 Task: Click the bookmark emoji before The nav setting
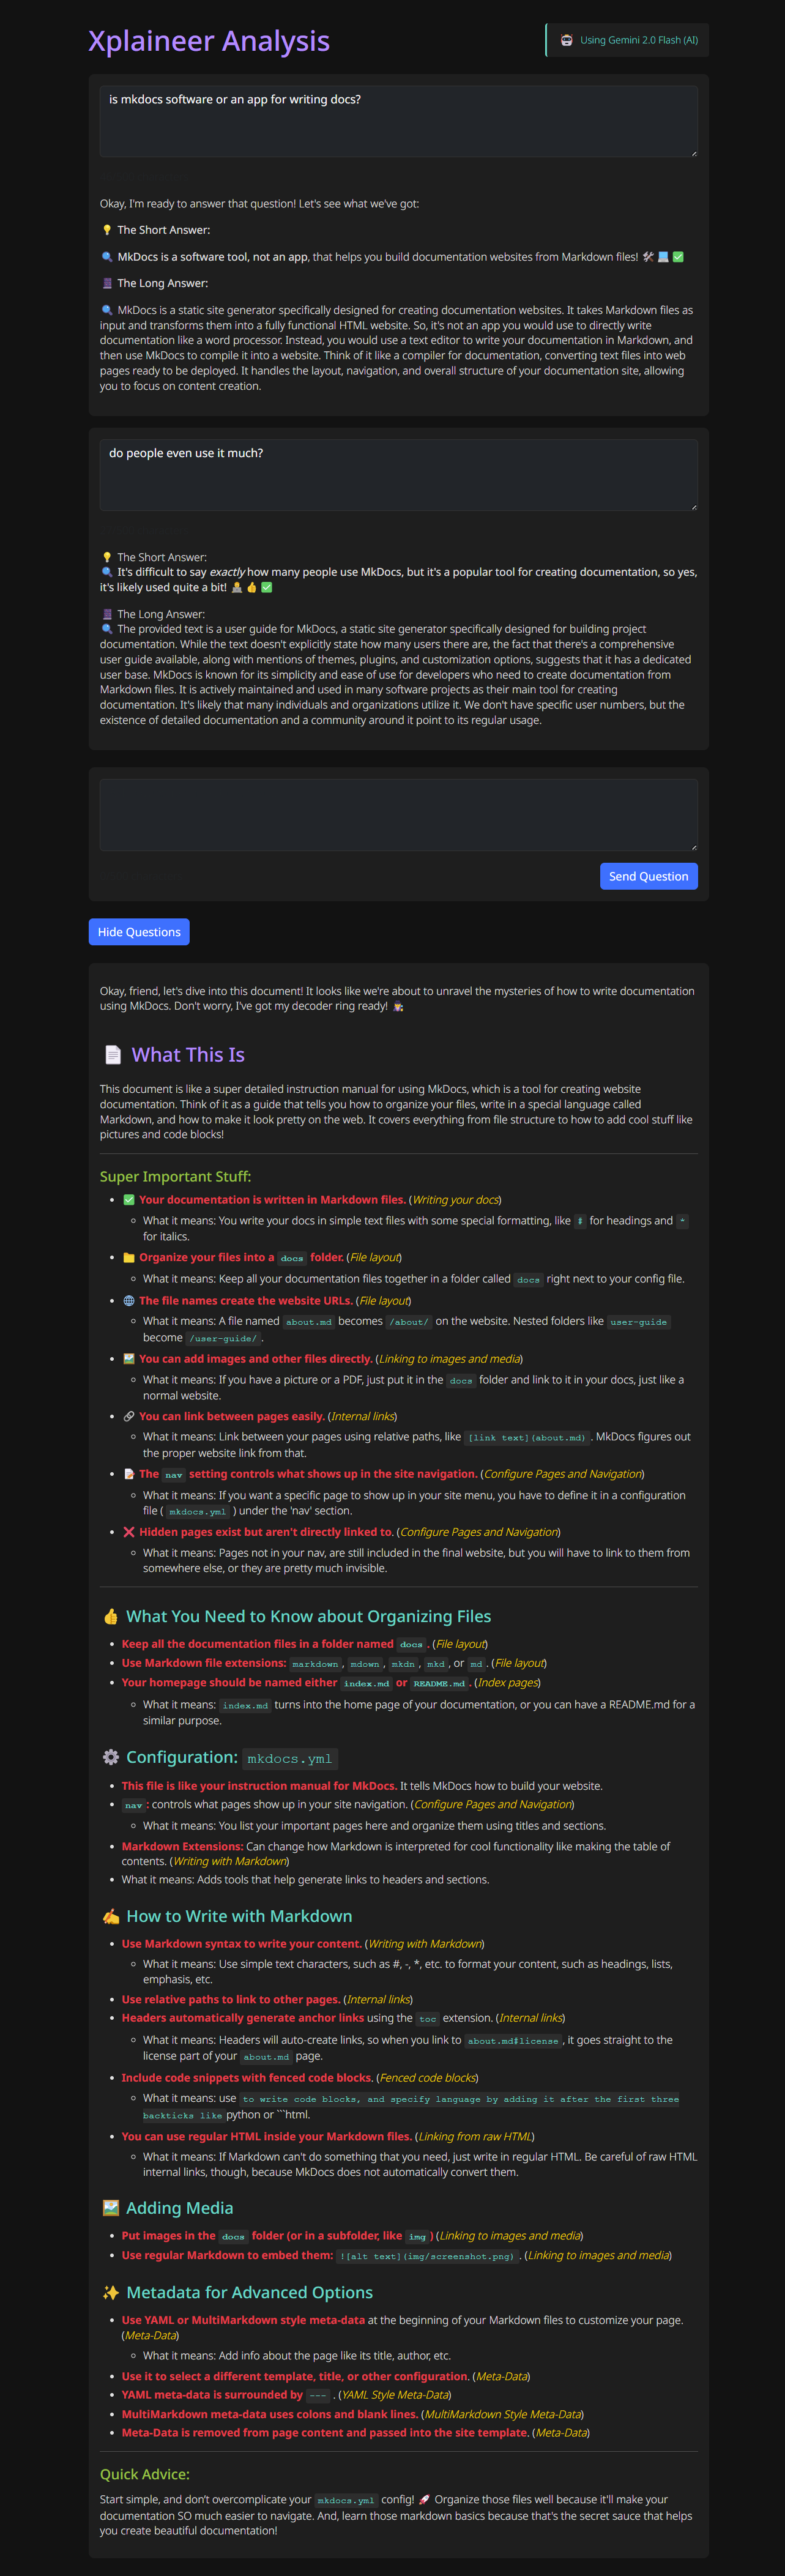[x=129, y=1474]
